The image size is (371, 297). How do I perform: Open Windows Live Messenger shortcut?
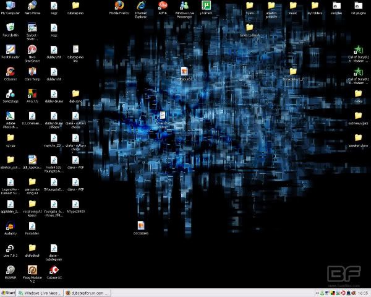point(184,10)
